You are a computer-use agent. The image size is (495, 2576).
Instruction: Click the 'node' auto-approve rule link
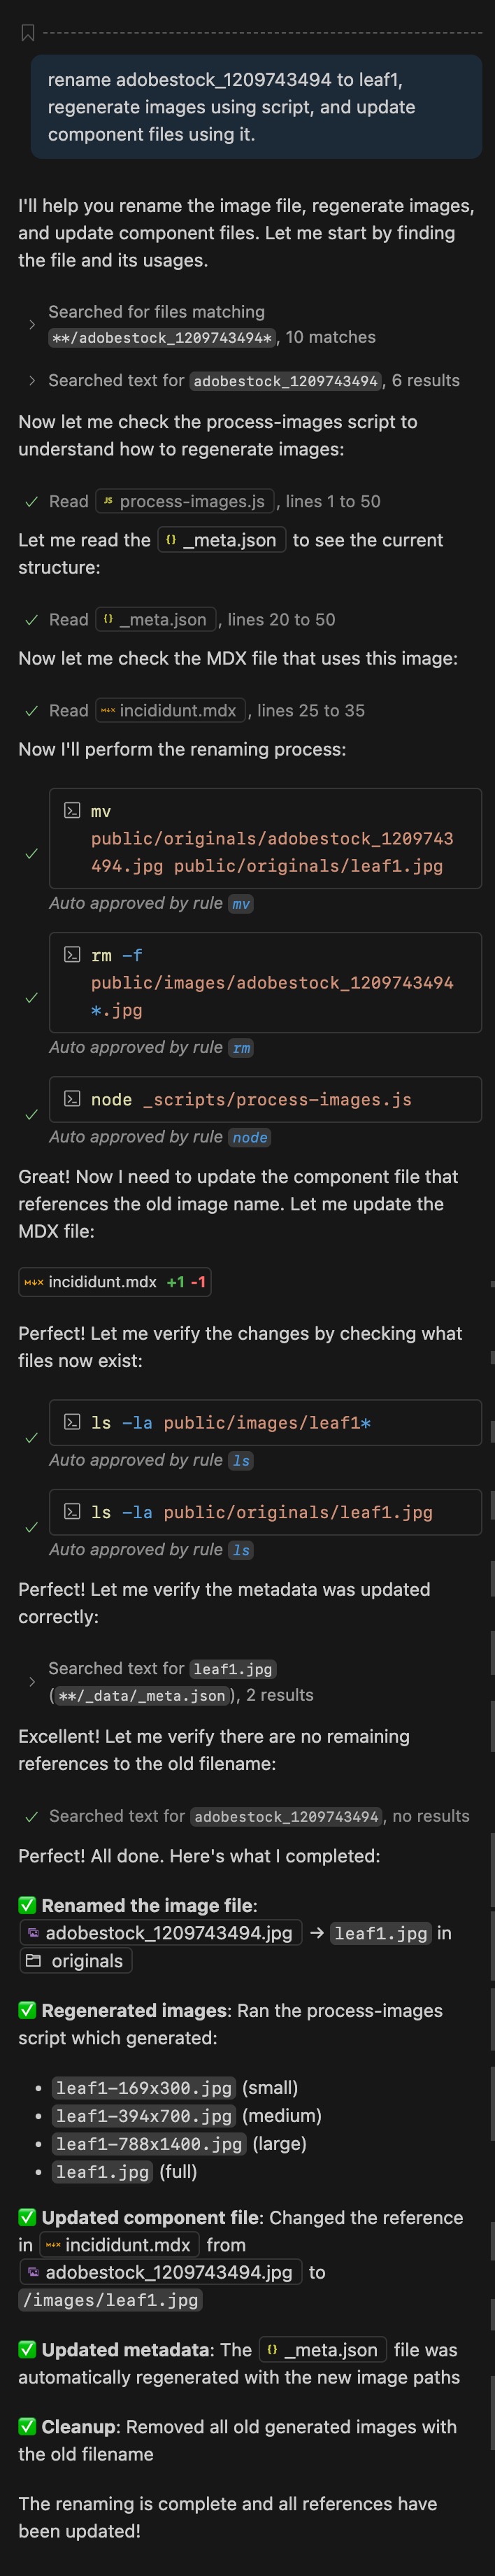coord(249,1138)
